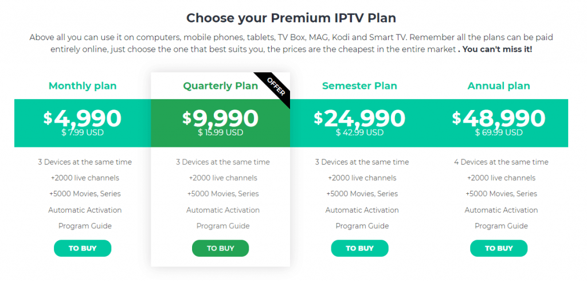The height and width of the screenshot is (281, 587).
Task: Click the $48,990 annual price
Action: pyautogui.click(x=499, y=118)
